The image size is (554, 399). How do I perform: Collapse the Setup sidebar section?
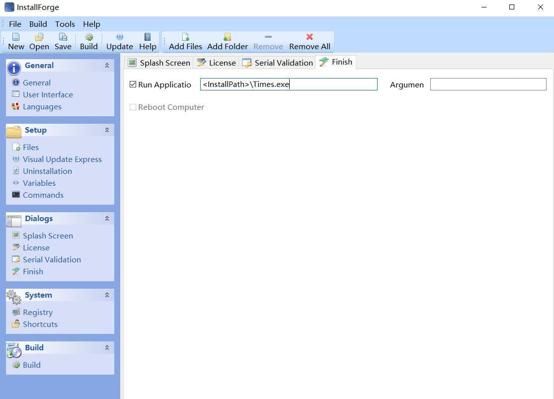[x=107, y=130]
